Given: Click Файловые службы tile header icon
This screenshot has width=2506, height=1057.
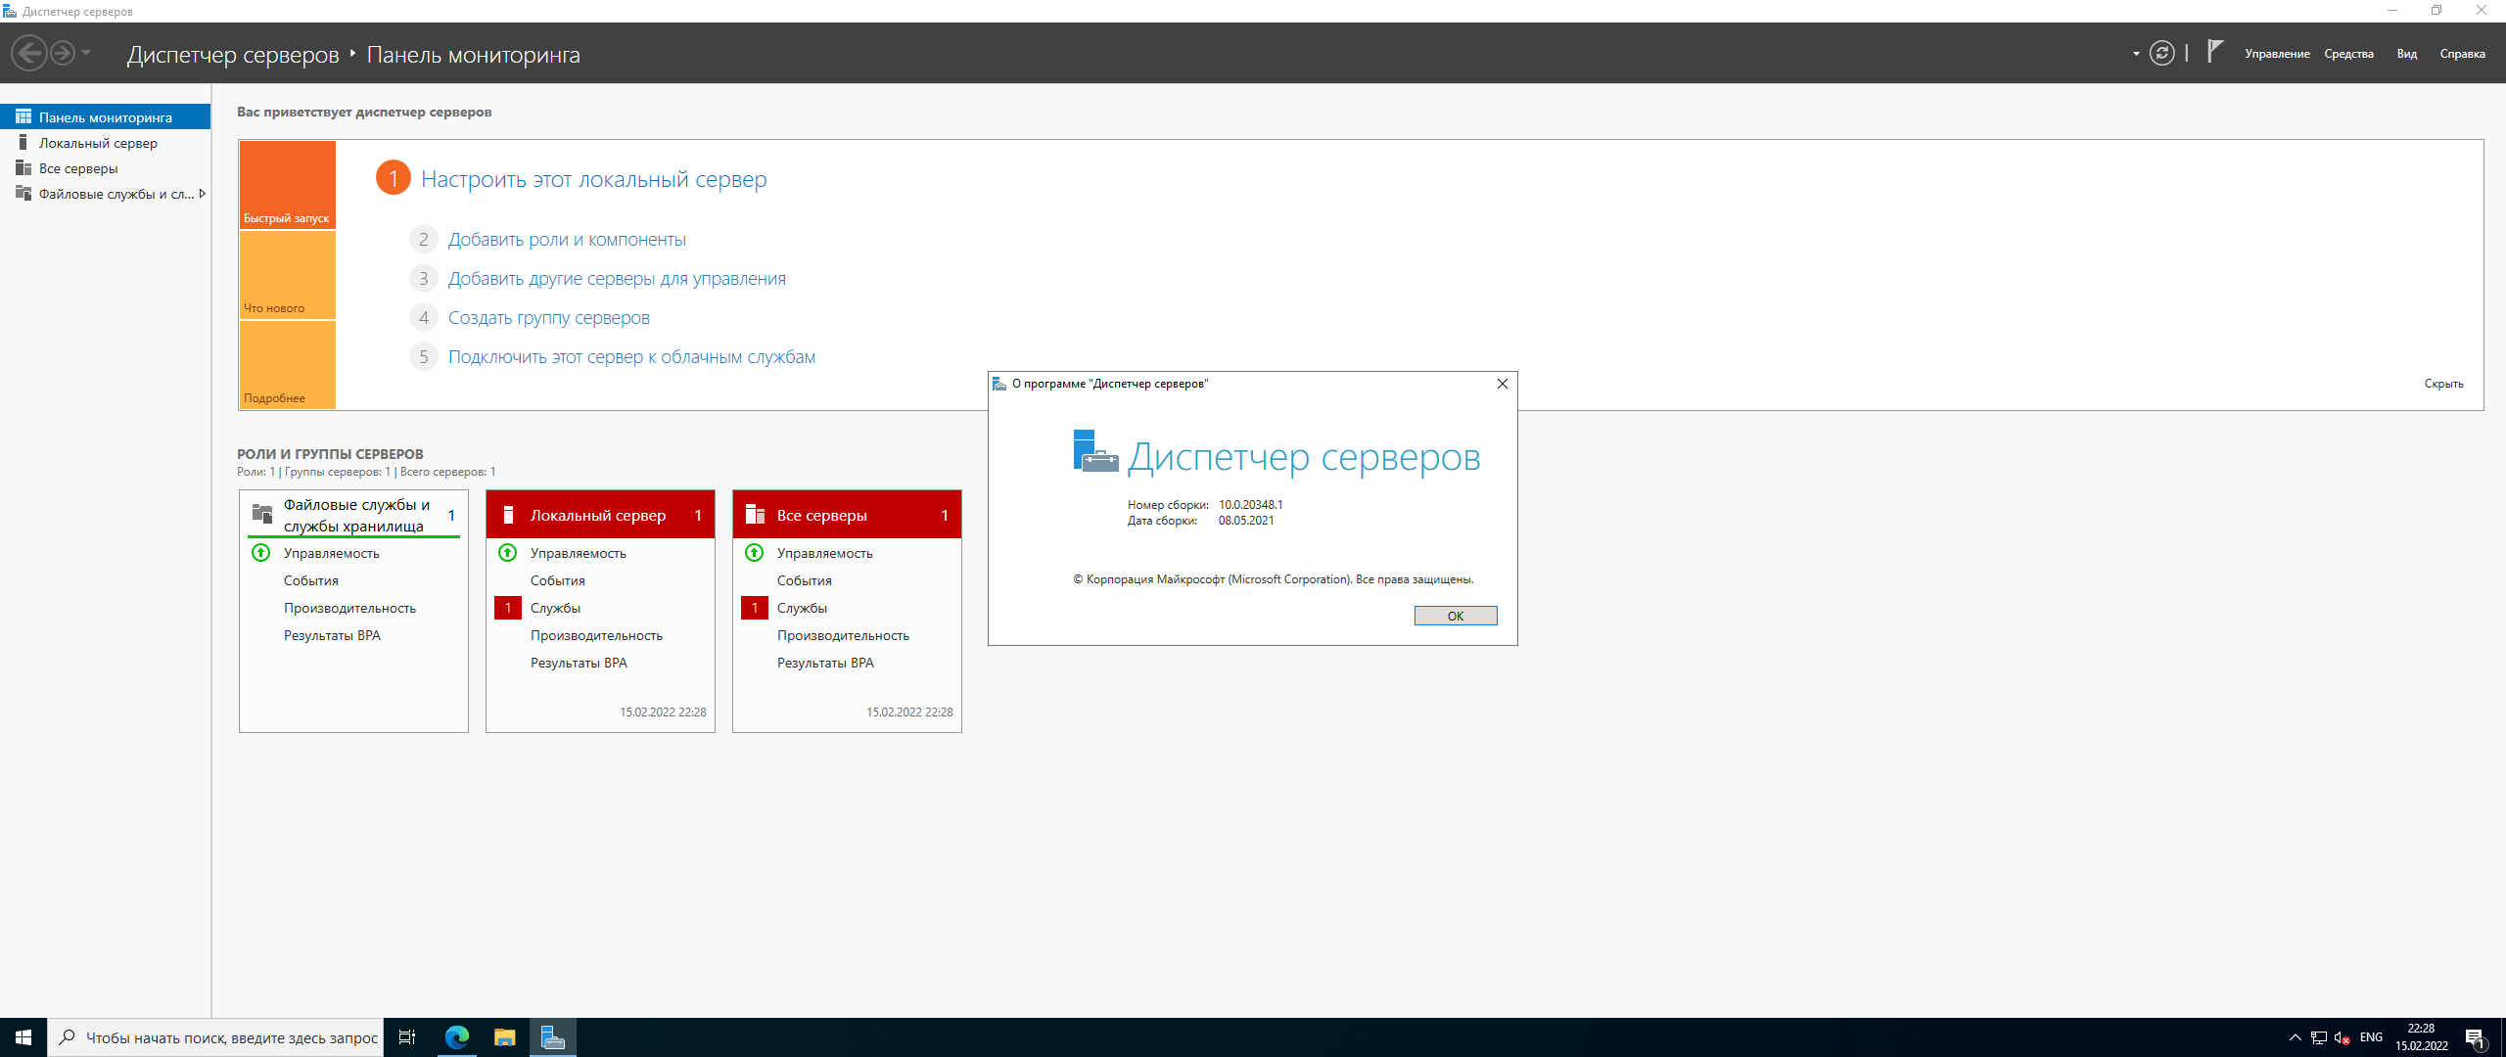Looking at the screenshot, I should 262,514.
